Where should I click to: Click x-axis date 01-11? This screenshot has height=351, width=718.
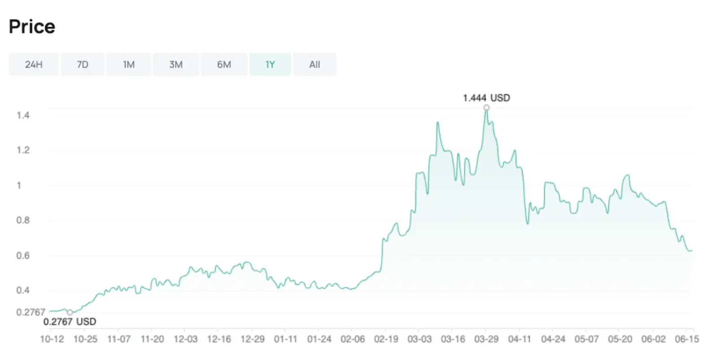tap(286, 339)
